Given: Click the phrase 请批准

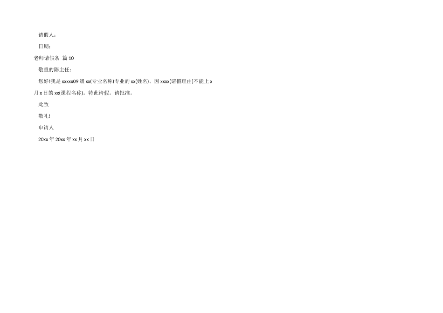Looking at the screenshot, I should 122,93.
